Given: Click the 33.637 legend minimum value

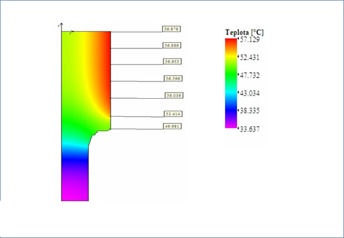Looking at the screenshot, I should coord(249,129).
